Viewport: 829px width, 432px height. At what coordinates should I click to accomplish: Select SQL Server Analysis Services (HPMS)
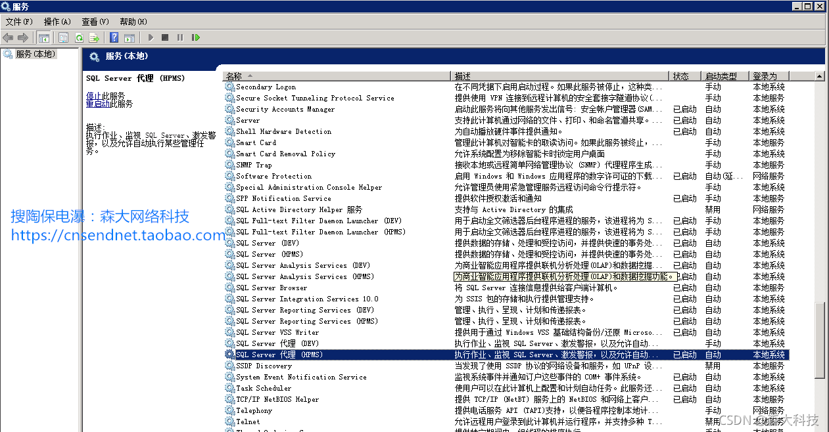click(305, 276)
